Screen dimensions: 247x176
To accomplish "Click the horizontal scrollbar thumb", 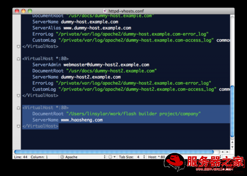I will point(113,151).
